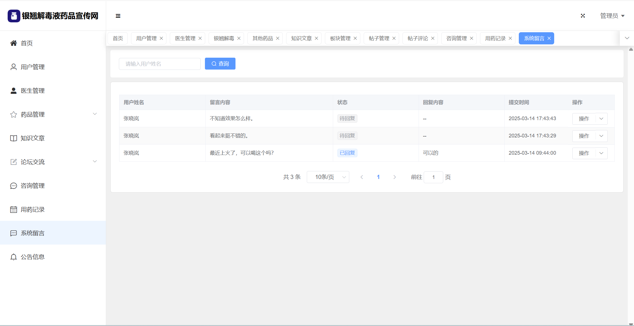Click the hamburger menu collapse icon
The height and width of the screenshot is (326, 634).
click(x=118, y=16)
